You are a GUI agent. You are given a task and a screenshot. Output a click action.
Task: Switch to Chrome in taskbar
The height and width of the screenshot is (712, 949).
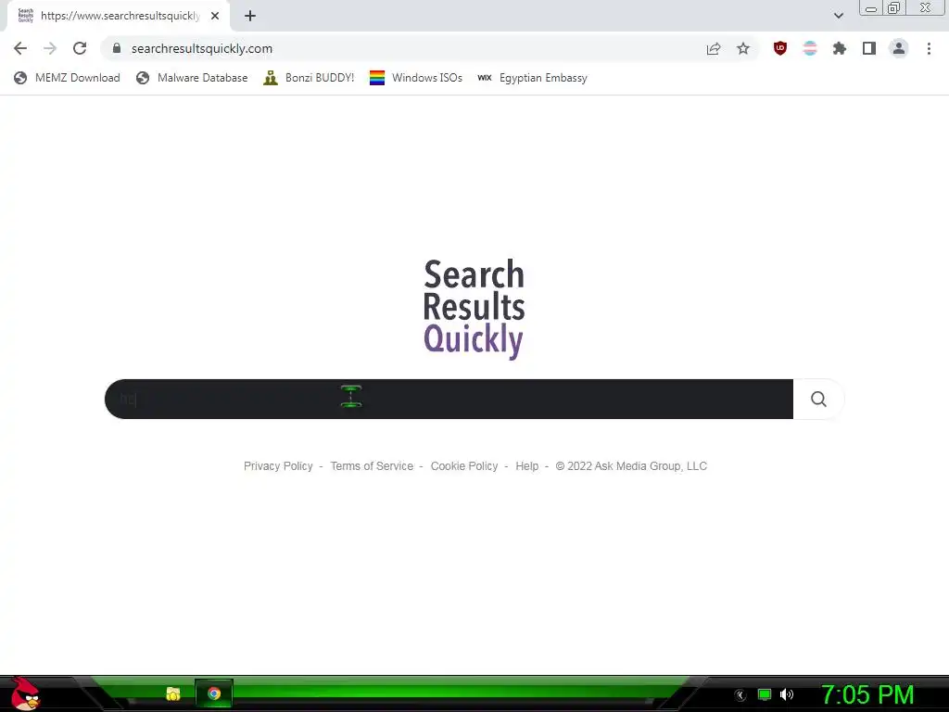point(214,693)
